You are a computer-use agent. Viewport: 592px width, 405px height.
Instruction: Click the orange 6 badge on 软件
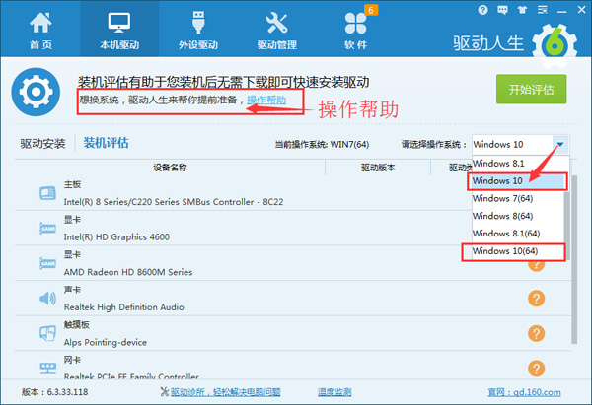371,10
